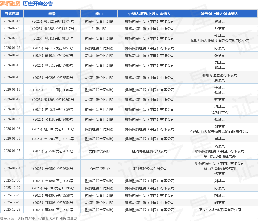Screen dimensions: 258x221
Task: Click case number 粤0112民初1454号
Action: point(53,48)
